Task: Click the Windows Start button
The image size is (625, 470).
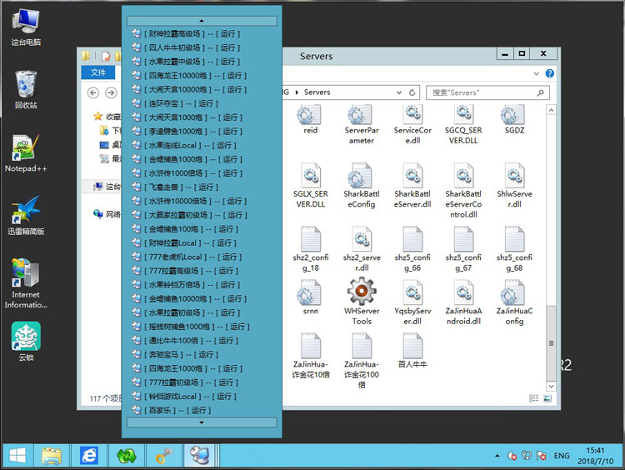Action: pyautogui.click(x=17, y=455)
